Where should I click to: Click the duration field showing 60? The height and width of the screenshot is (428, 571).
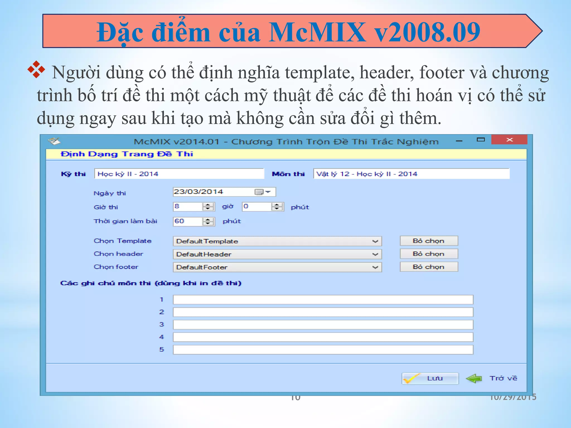(x=188, y=222)
